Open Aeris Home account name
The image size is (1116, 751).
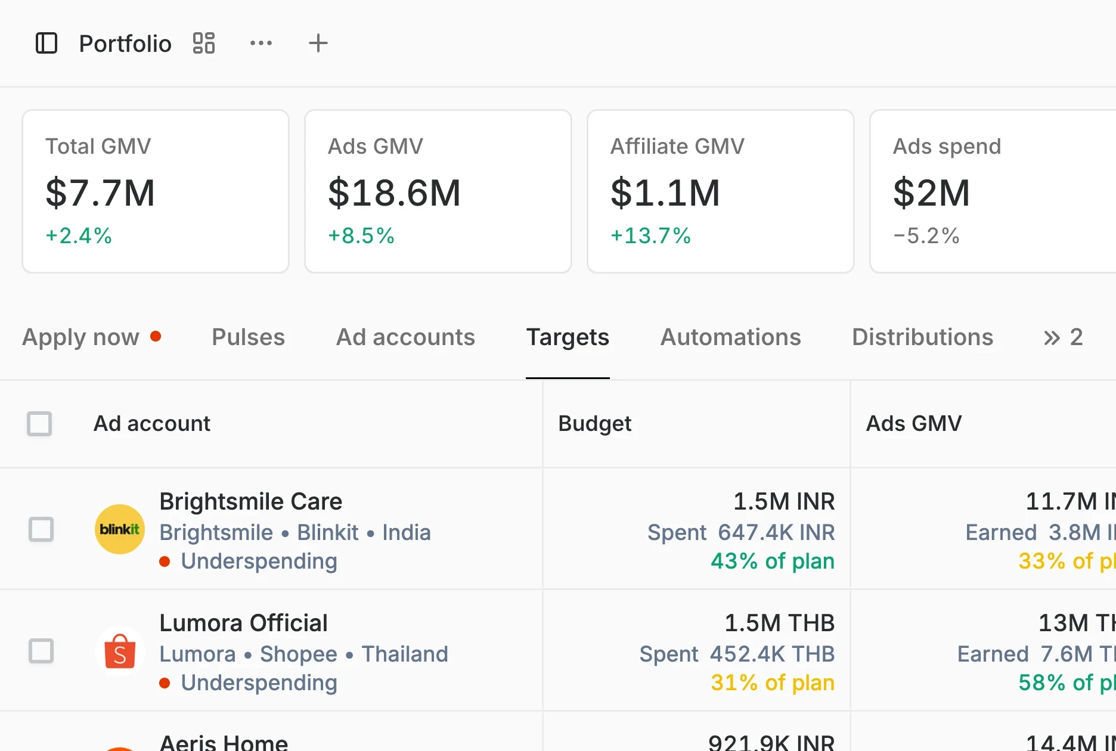pos(224,742)
